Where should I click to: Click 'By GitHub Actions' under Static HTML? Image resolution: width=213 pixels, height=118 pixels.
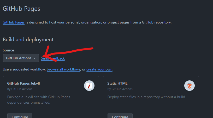(120, 89)
